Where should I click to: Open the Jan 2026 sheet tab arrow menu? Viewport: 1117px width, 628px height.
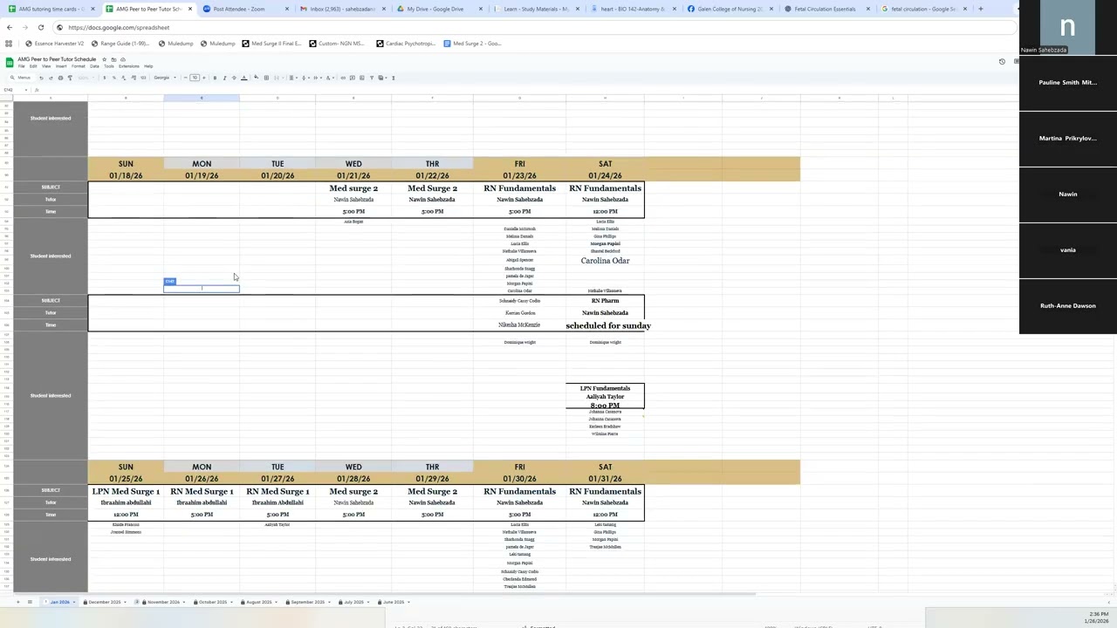[73, 602]
